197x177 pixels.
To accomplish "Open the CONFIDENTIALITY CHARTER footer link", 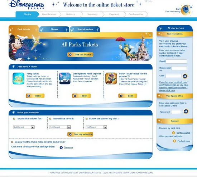I will (x=75, y=173).
